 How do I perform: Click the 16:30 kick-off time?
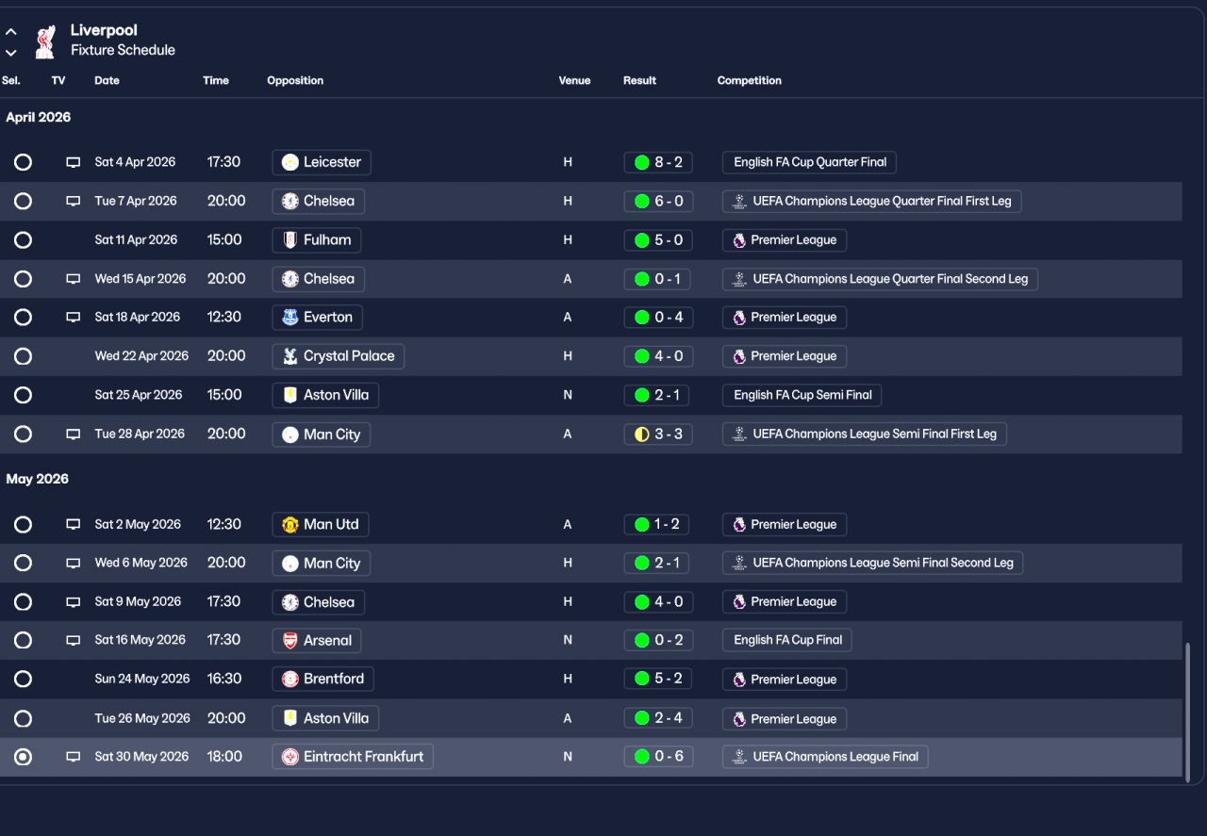pyautogui.click(x=224, y=680)
